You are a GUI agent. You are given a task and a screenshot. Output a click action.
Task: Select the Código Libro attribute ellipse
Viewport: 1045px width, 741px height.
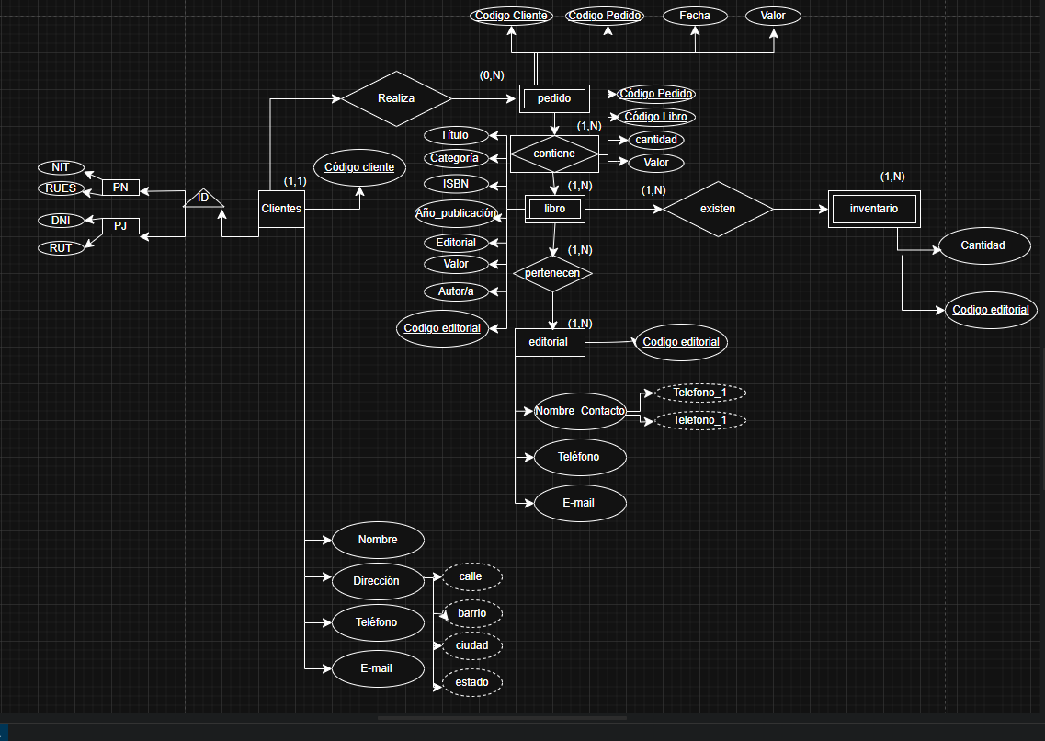(656, 117)
